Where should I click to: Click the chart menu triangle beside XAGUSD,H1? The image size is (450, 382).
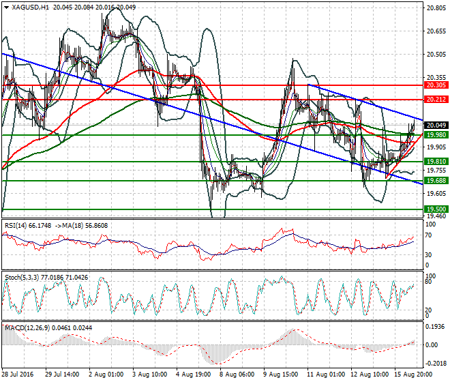click(x=6, y=8)
